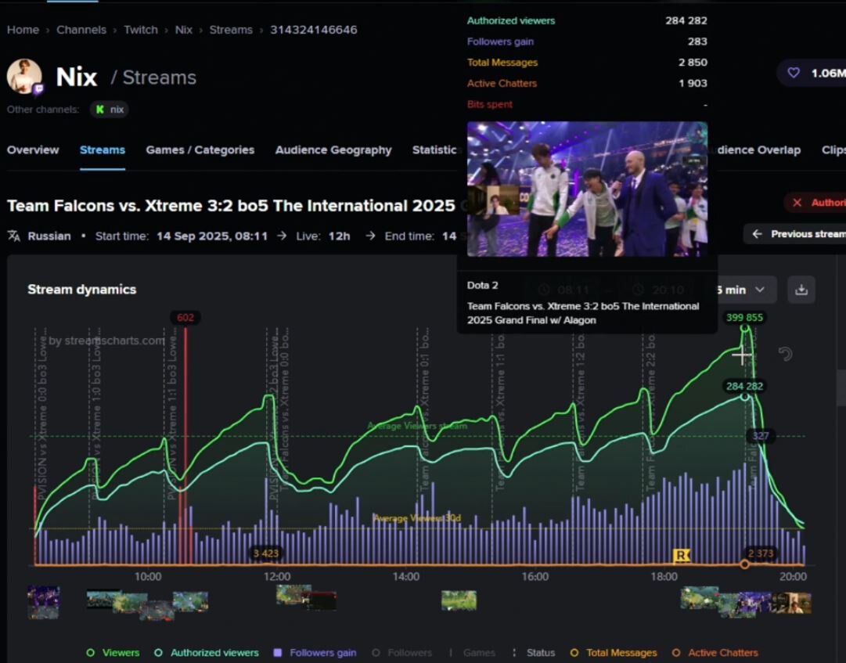Image resolution: width=846 pixels, height=663 pixels.
Task: Click the chart zoom reset arrow icon
Action: click(785, 355)
